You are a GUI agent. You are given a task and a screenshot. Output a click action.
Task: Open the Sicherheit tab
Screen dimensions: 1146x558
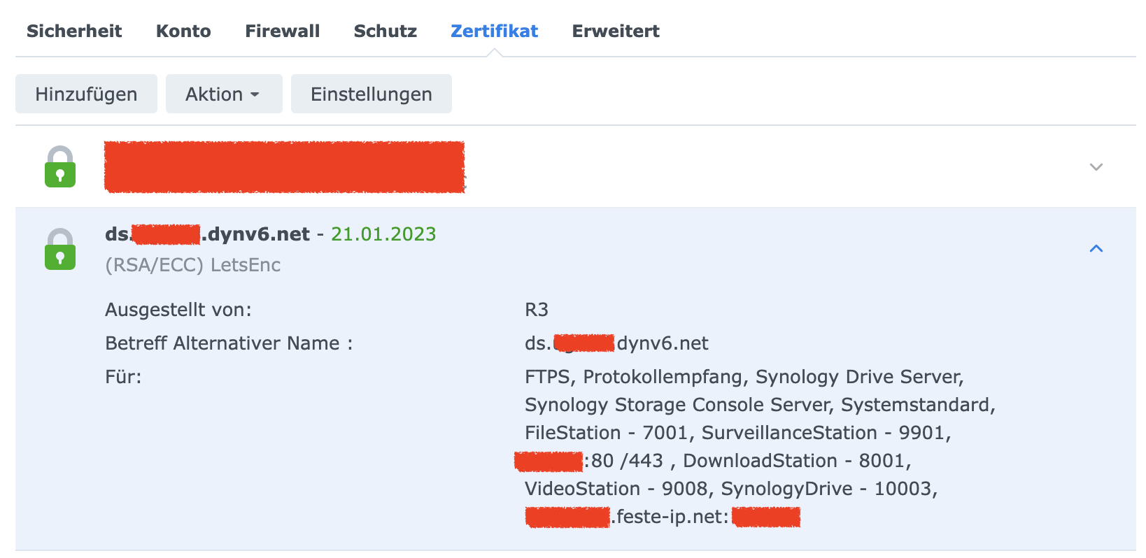click(x=74, y=31)
